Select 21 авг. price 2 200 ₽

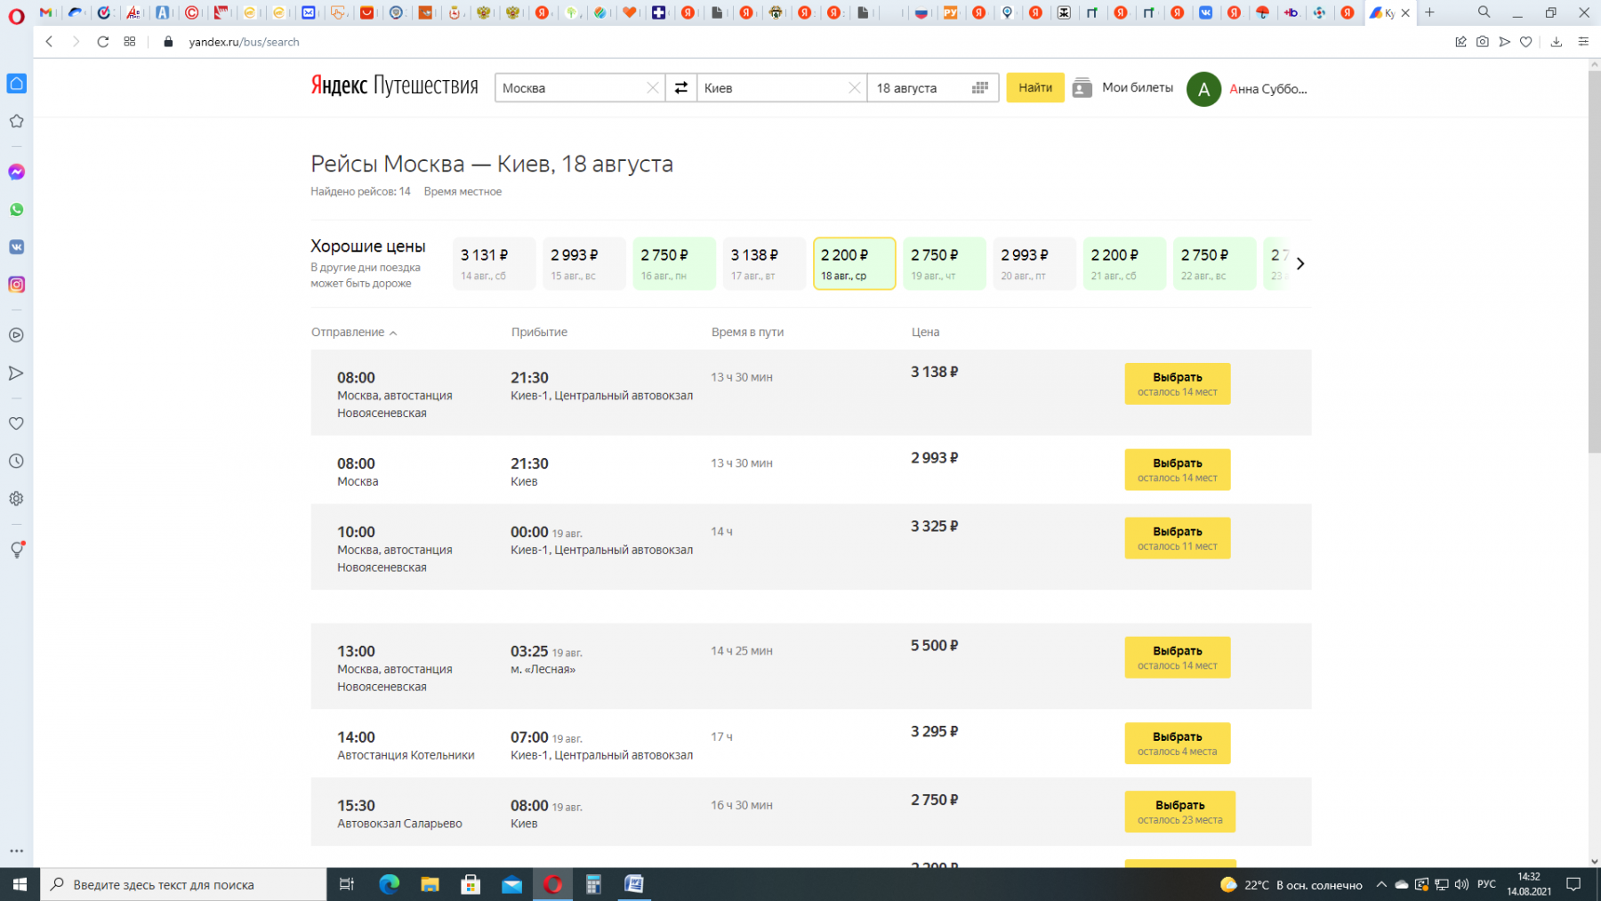pyautogui.click(x=1125, y=263)
